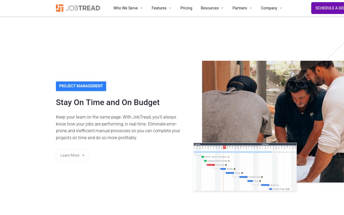Click the green Landscaping Rough Final Grade bar
The width and height of the screenshot is (344, 215).
(205, 161)
